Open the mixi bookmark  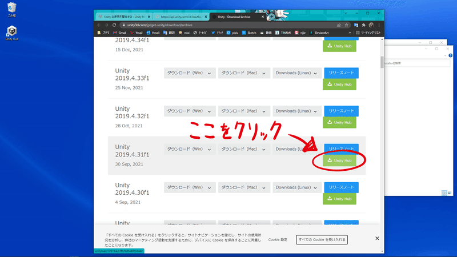coord(184,33)
